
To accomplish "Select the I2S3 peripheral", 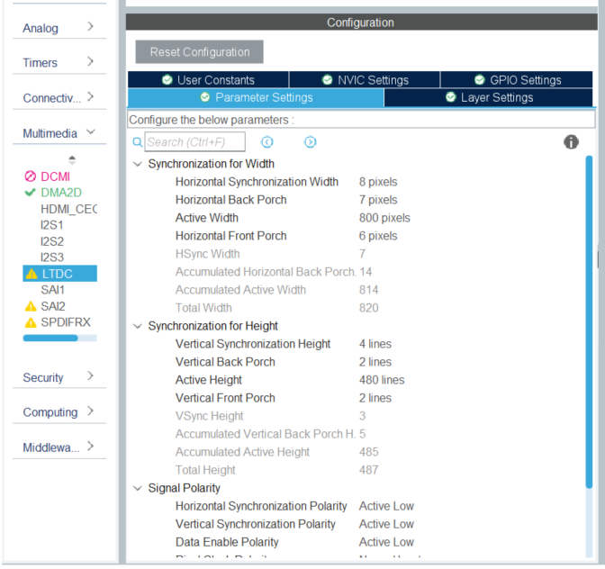I will point(52,257).
